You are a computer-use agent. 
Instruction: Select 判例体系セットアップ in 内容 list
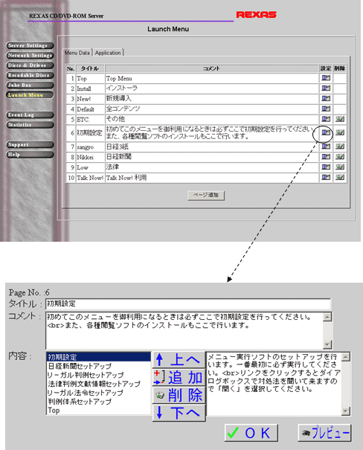98,402
